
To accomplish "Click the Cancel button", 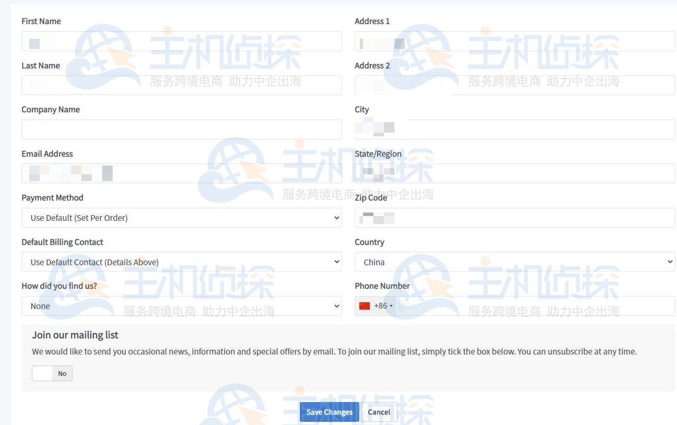I will pyautogui.click(x=379, y=412).
